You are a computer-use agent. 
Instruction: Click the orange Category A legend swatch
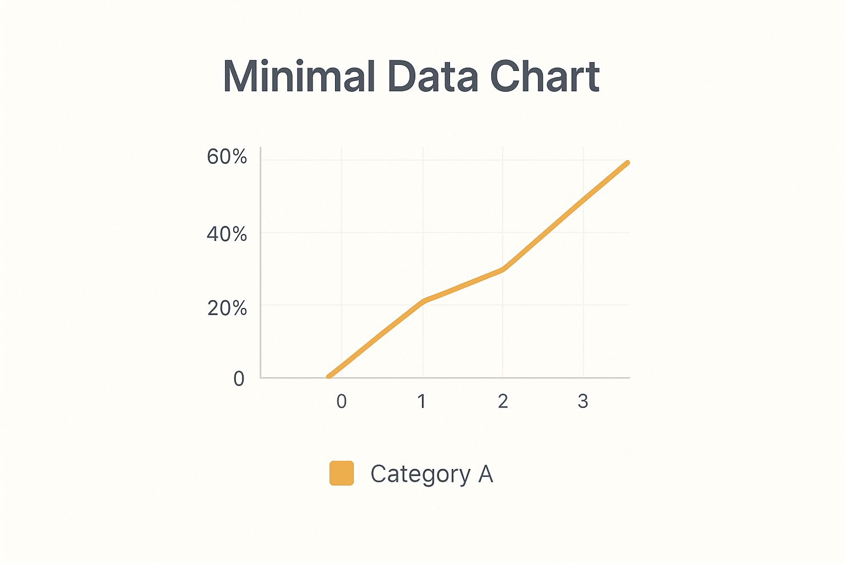pyautogui.click(x=341, y=473)
